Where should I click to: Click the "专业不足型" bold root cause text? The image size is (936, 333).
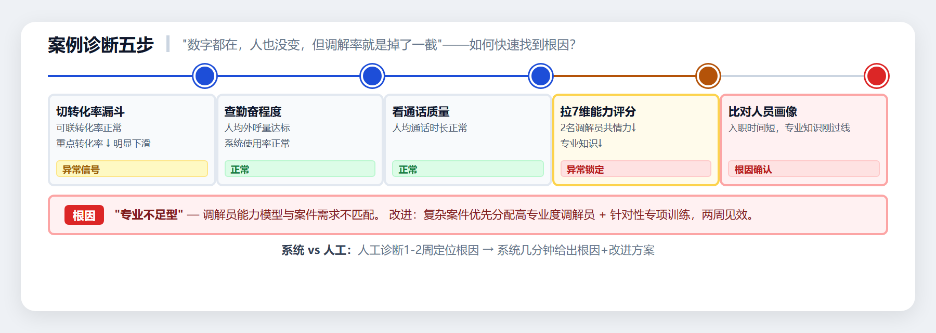pos(149,215)
